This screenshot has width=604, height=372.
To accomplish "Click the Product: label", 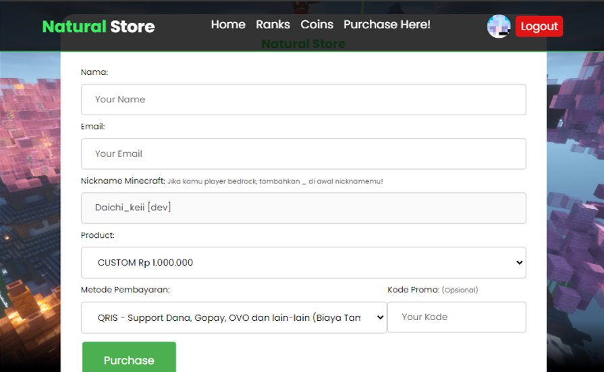I will (x=97, y=235).
